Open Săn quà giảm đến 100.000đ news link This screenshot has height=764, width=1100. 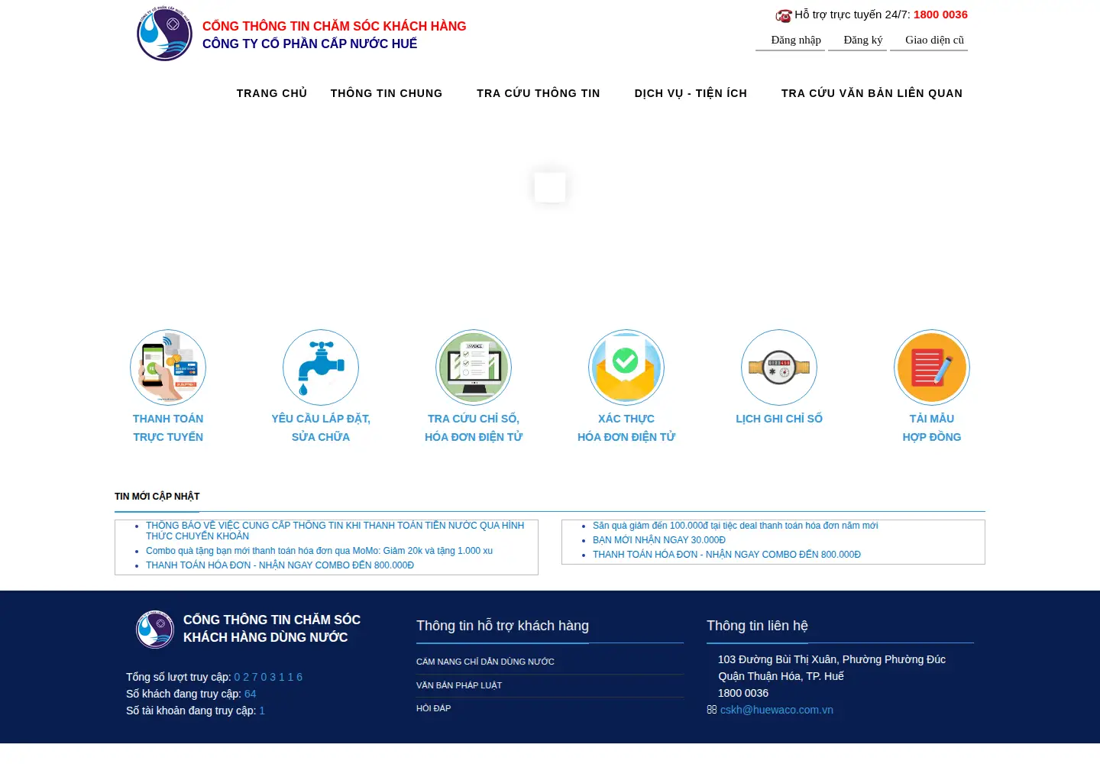click(x=735, y=526)
